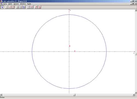Screen dimensions: 137x99
Task: Select the Point tool in toolbar
Action: point(7,7)
